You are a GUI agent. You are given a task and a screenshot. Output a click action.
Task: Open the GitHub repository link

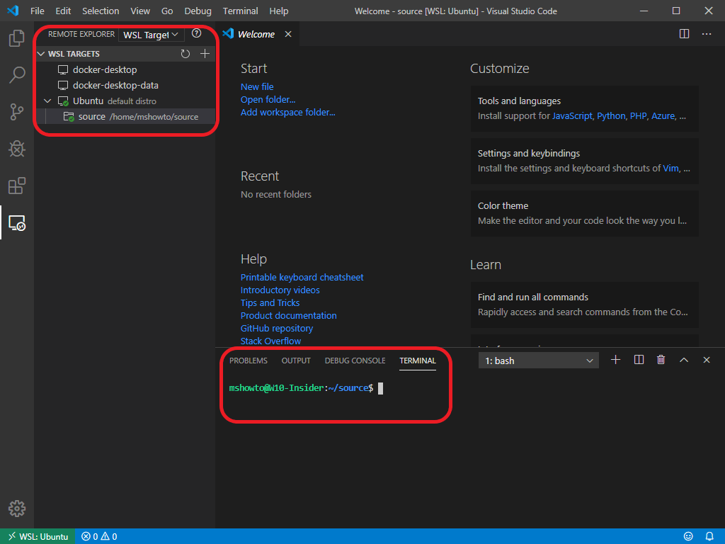277,328
